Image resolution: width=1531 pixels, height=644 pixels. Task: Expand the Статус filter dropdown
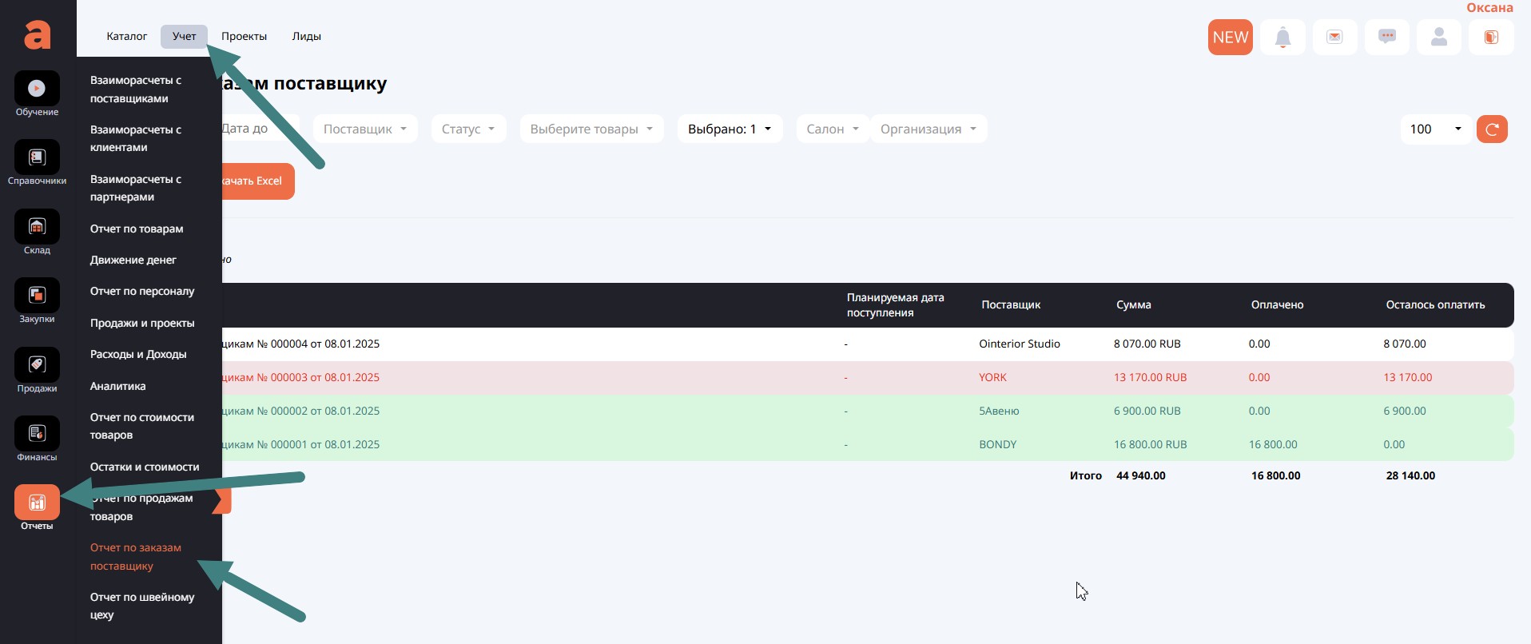pyautogui.click(x=468, y=129)
